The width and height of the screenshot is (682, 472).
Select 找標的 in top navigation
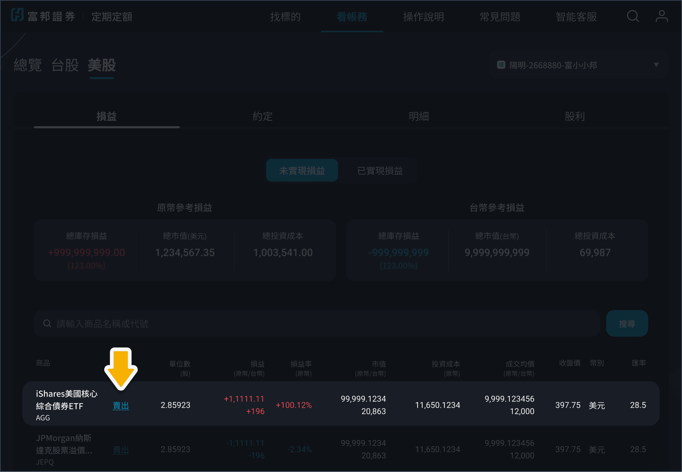[x=285, y=17]
